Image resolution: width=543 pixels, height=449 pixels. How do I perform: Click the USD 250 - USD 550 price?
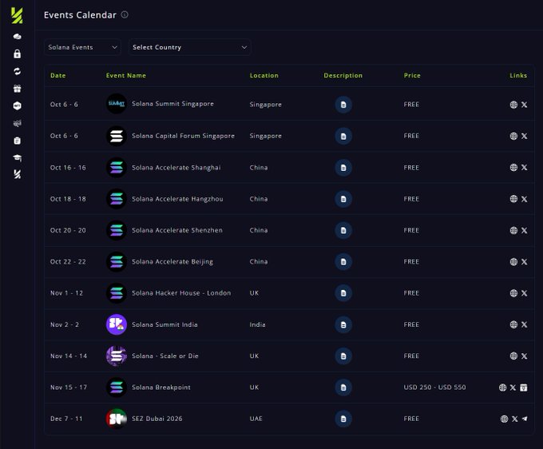pos(434,387)
